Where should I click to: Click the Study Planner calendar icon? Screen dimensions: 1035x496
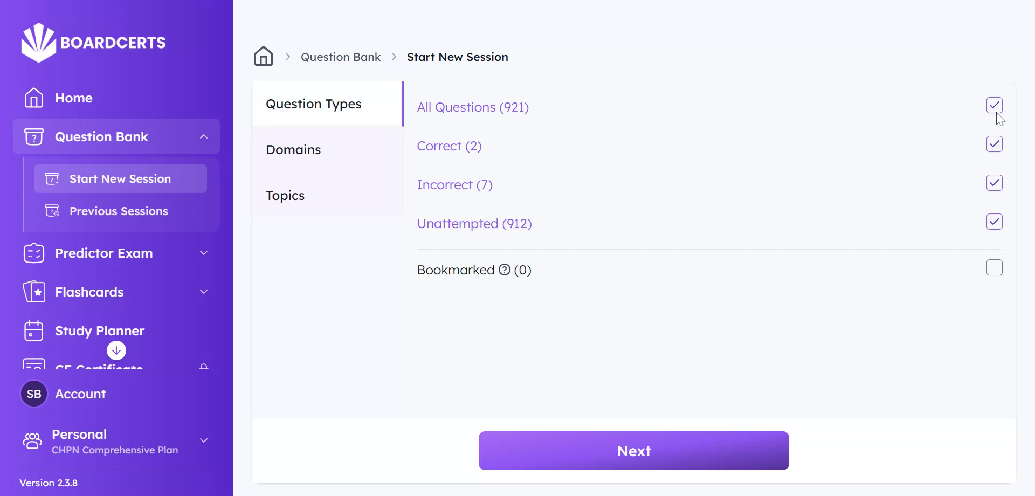coord(33,330)
